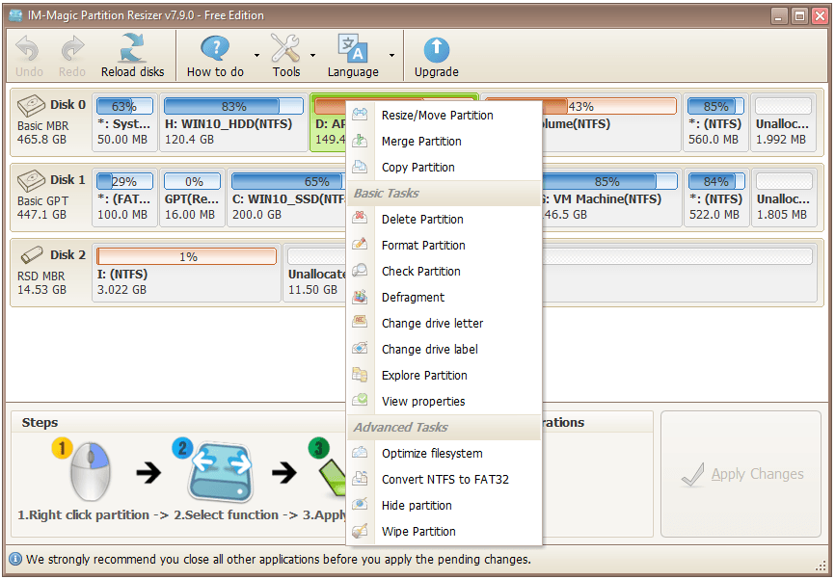Click the Defragment menu icon
This screenshot has width=835, height=579.
point(360,297)
